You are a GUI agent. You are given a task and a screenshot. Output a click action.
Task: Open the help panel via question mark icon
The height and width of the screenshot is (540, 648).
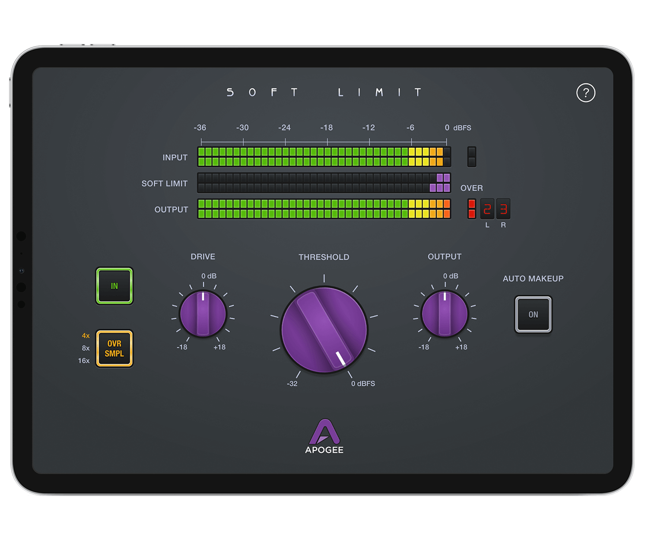click(x=586, y=93)
